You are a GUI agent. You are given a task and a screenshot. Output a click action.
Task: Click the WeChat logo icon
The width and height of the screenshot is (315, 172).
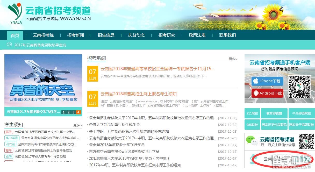pyautogui.click(x=252, y=141)
